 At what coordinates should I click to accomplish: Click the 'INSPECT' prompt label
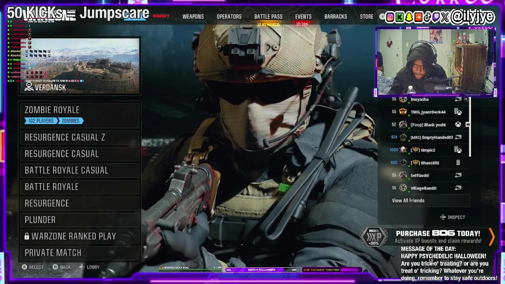point(456,217)
